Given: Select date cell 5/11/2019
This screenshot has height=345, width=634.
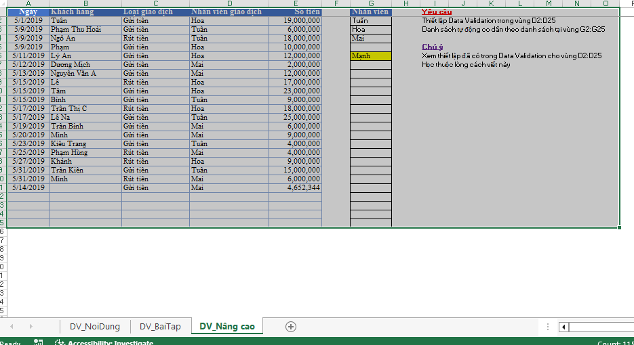Looking at the screenshot, I should (x=28, y=55).
